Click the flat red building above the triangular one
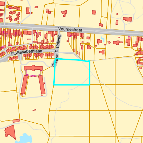This screenshot has height=143, width=143. click(x=16, y=121)
